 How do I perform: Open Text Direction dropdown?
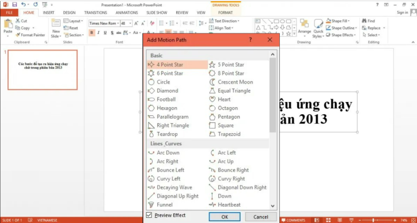(224, 21)
